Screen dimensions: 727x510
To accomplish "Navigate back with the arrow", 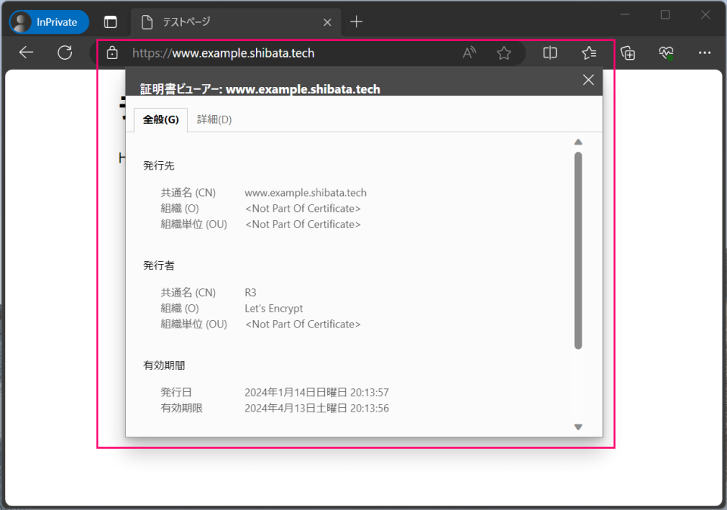I will click(26, 52).
